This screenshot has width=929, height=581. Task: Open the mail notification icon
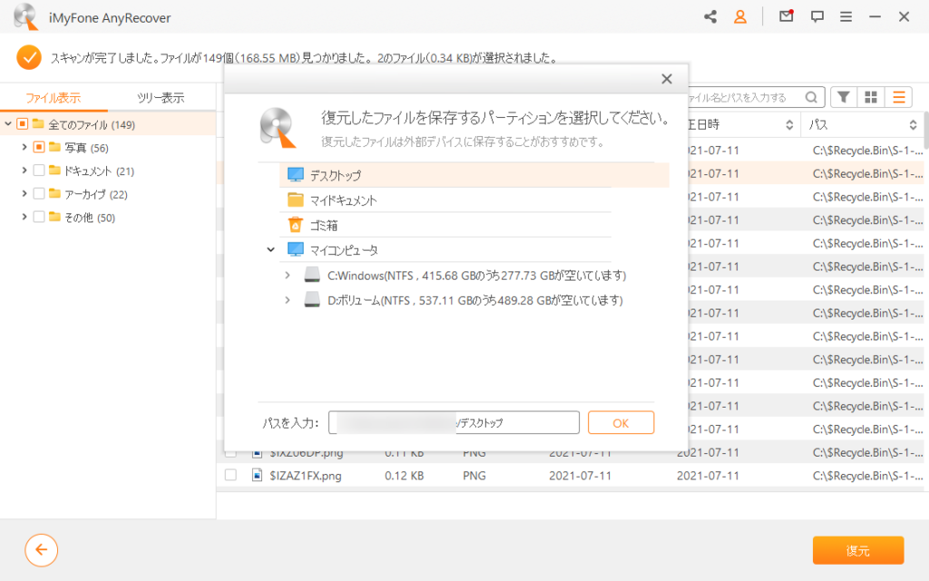coord(787,16)
